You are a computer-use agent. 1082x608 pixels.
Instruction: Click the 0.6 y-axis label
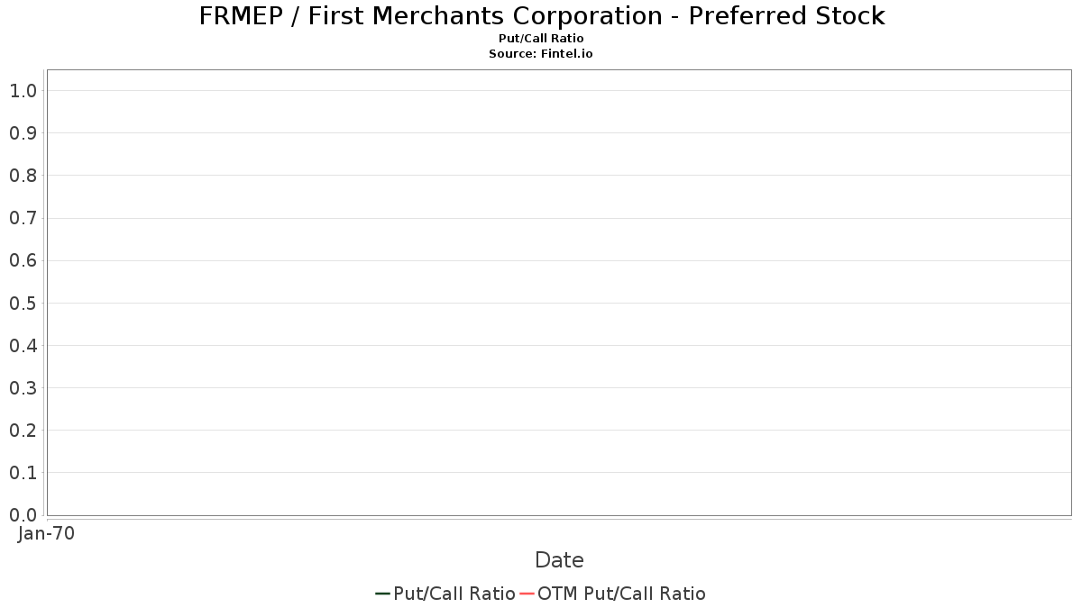click(x=23, y=261)
